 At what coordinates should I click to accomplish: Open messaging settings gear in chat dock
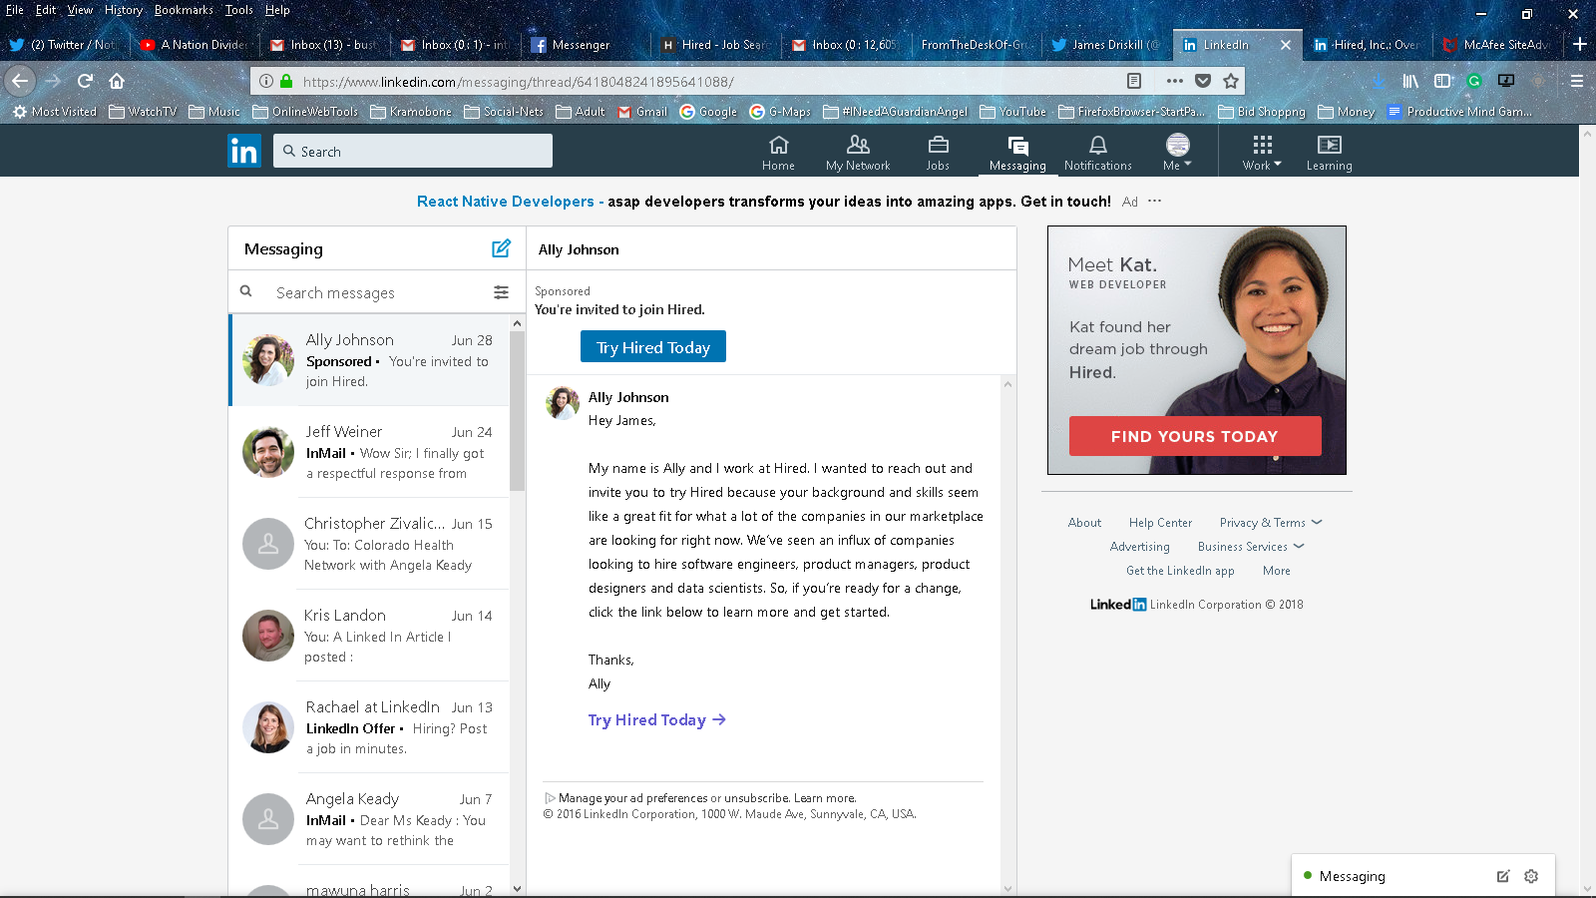tap(1531, 876)
